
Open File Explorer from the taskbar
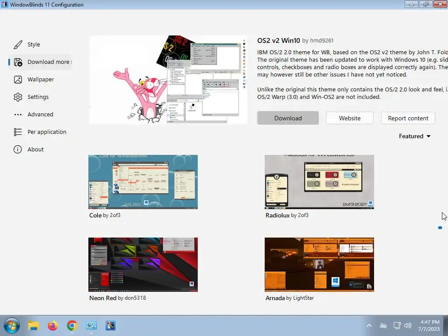33,325
